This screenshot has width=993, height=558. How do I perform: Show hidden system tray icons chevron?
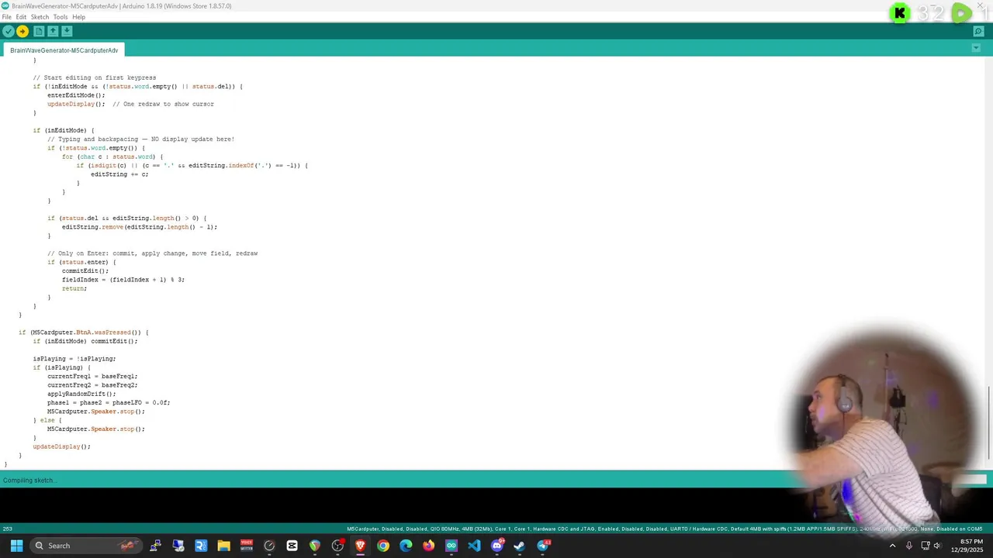coord(892,546)
